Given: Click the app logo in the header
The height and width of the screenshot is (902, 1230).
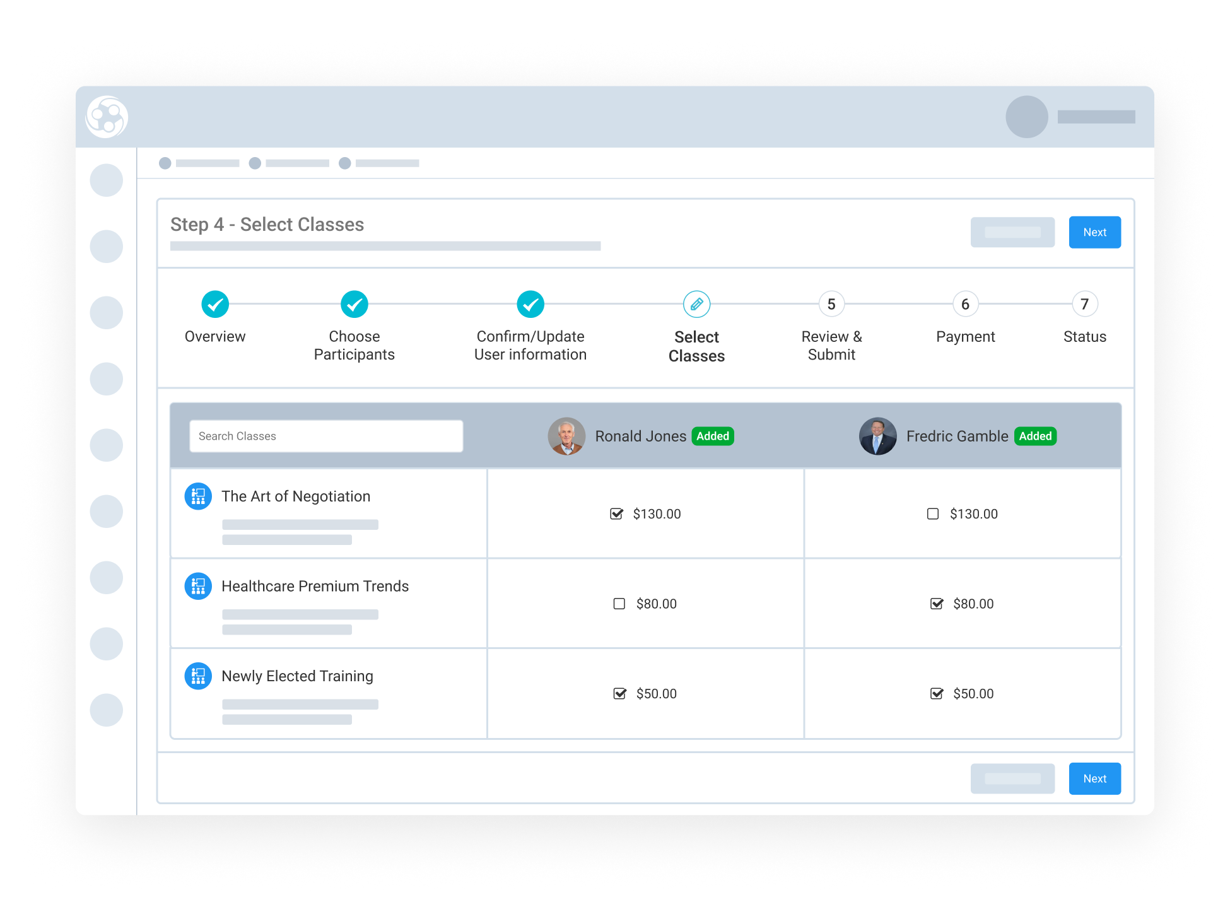Looking at the screenshot, I should pos(107,117).
